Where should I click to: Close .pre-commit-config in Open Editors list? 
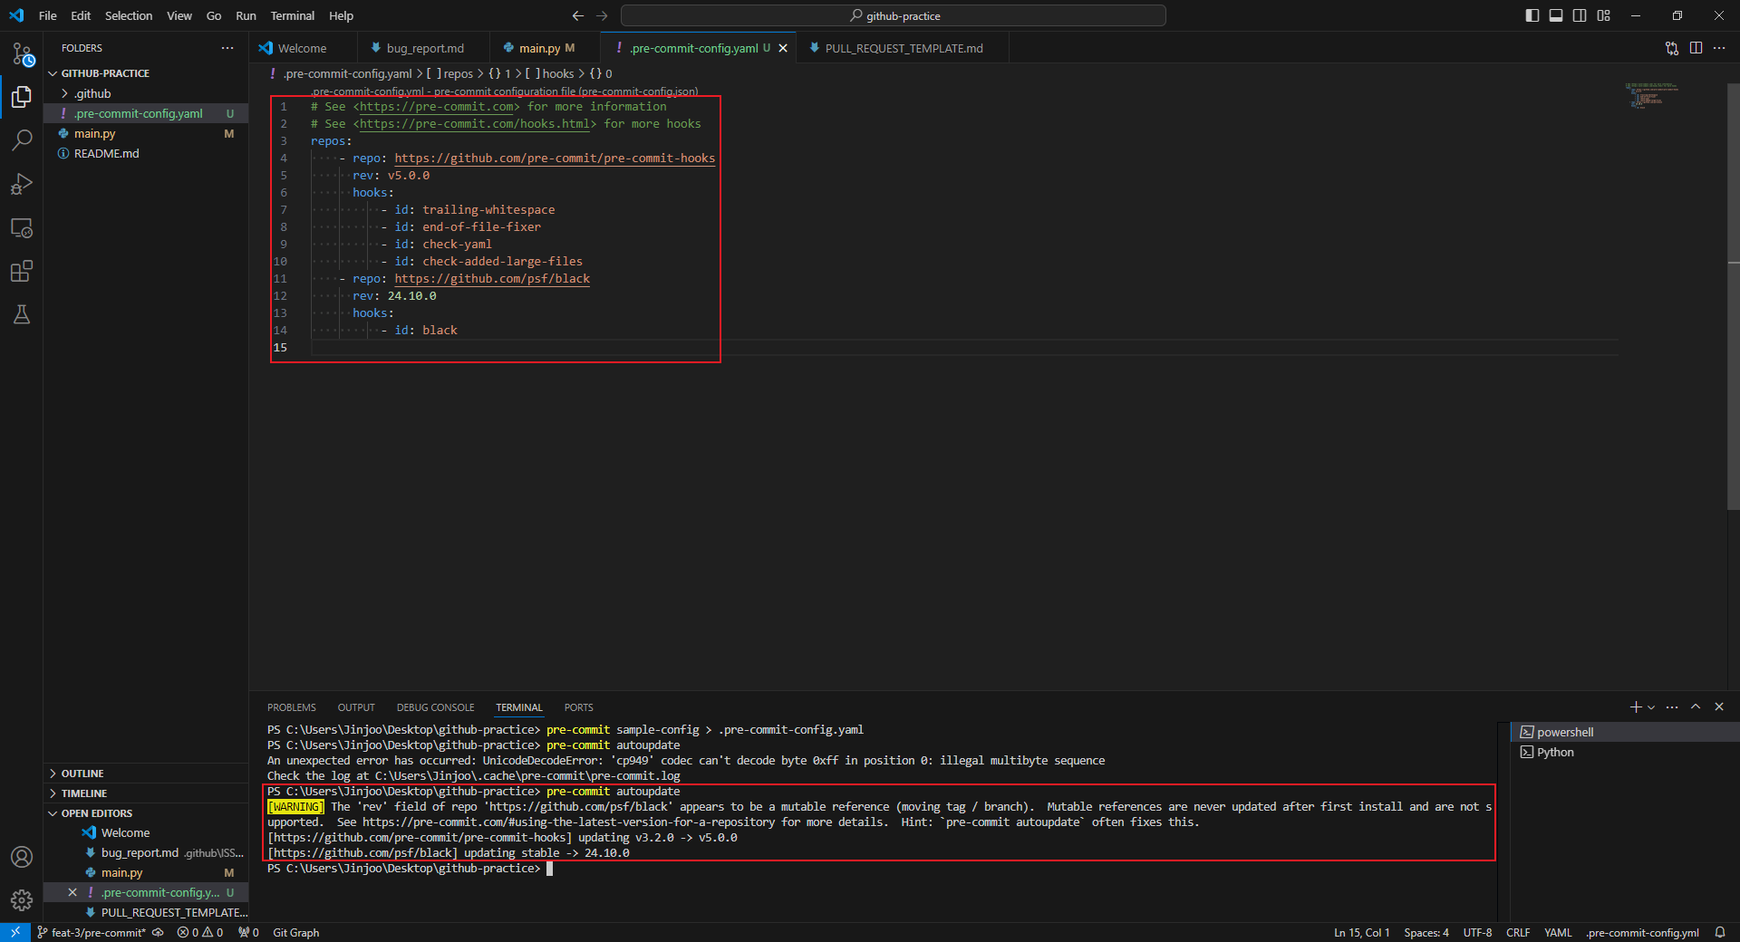(x=72, y=892)
